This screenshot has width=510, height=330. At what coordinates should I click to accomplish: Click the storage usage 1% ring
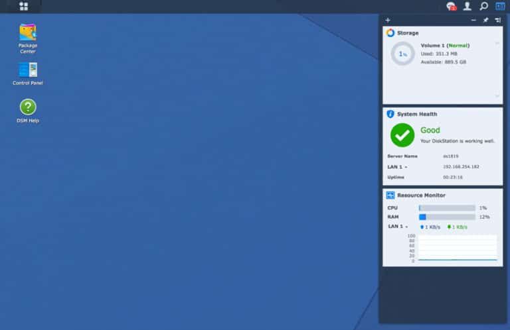point(402,54)
